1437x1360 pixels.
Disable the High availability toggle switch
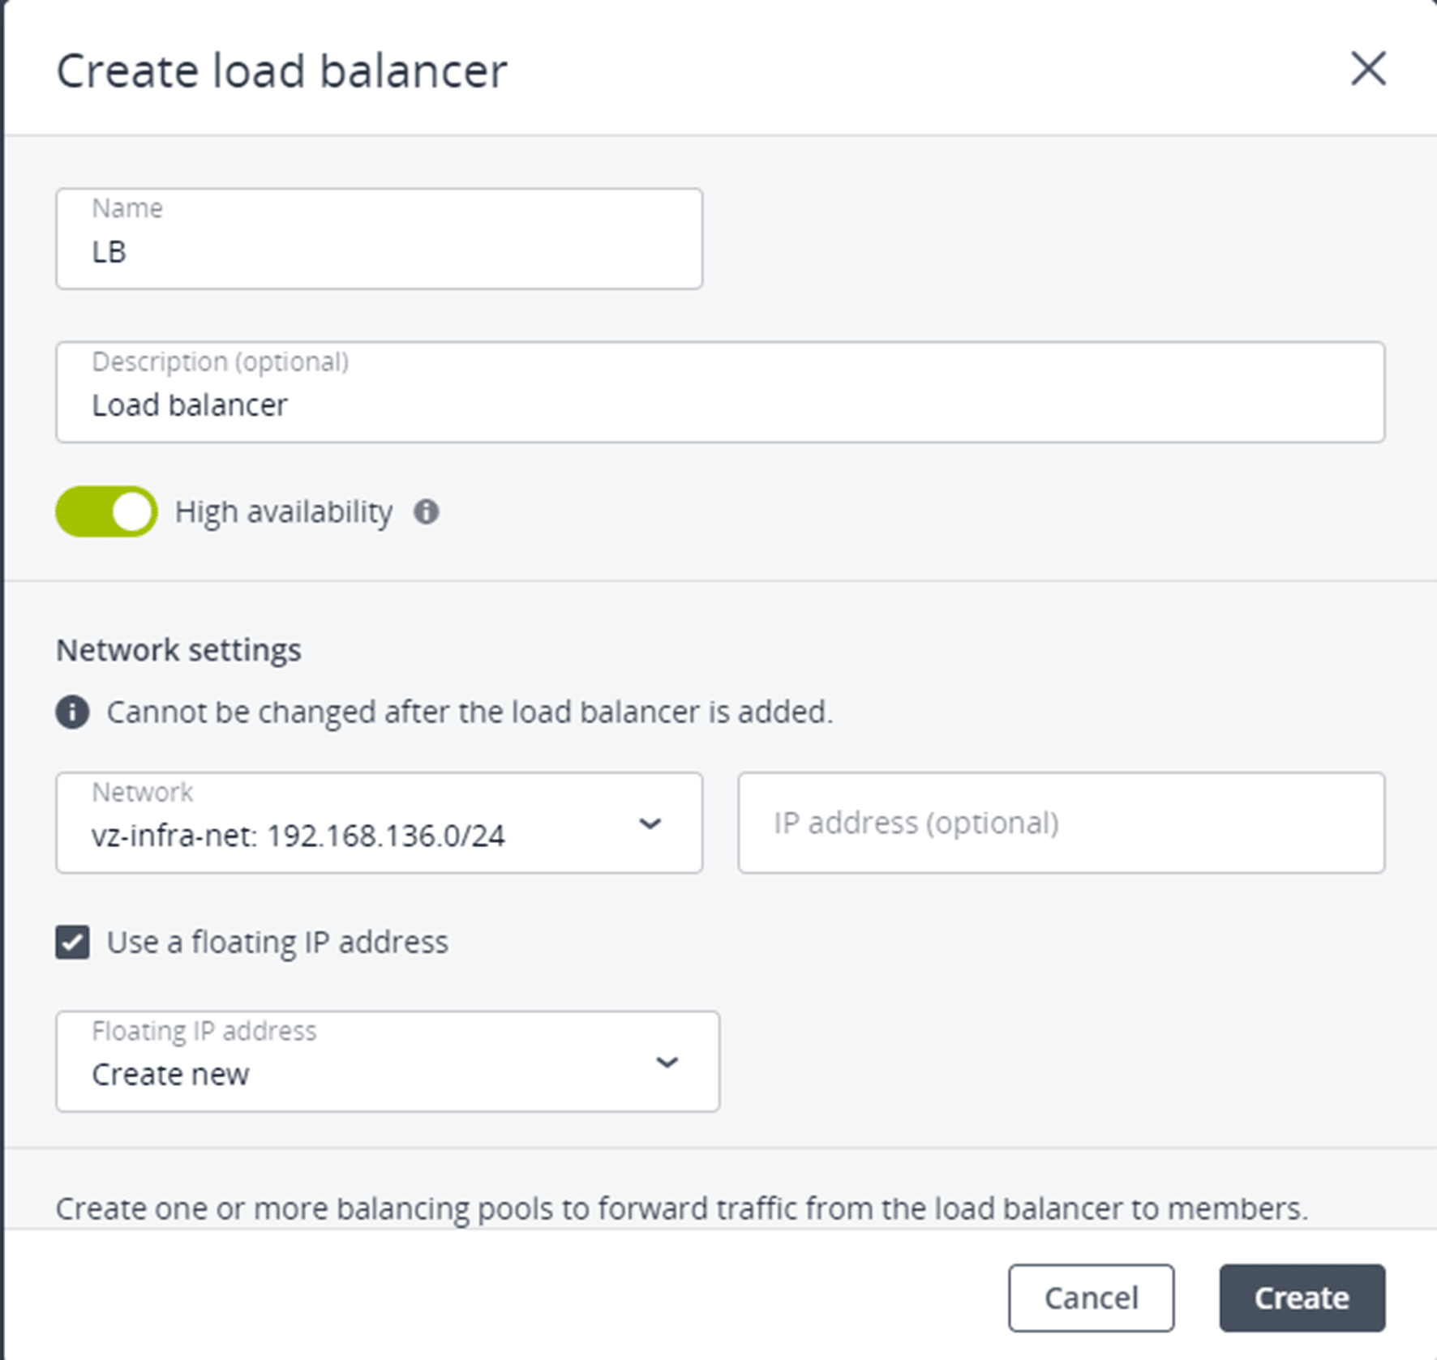point(107,512)
